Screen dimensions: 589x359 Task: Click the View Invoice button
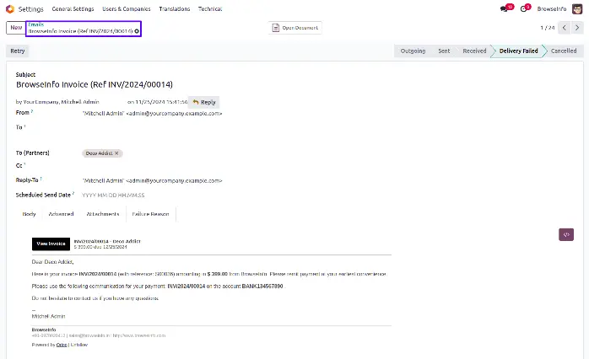pyautogui.click(x=50, y=244)
